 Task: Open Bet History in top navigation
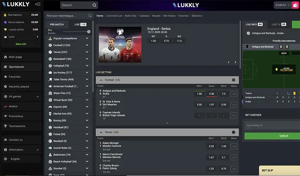(x=169, y=16)
